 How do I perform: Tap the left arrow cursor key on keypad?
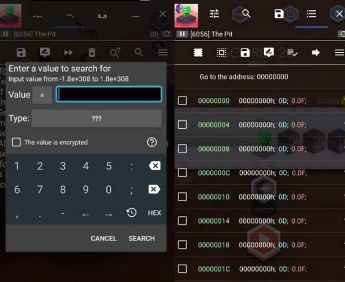(86, 214)
